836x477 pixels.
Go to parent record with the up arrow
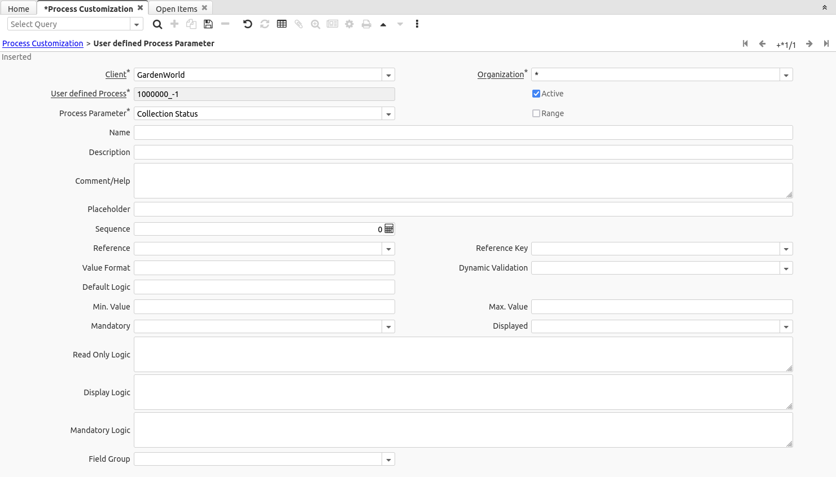tap(383, 24)
